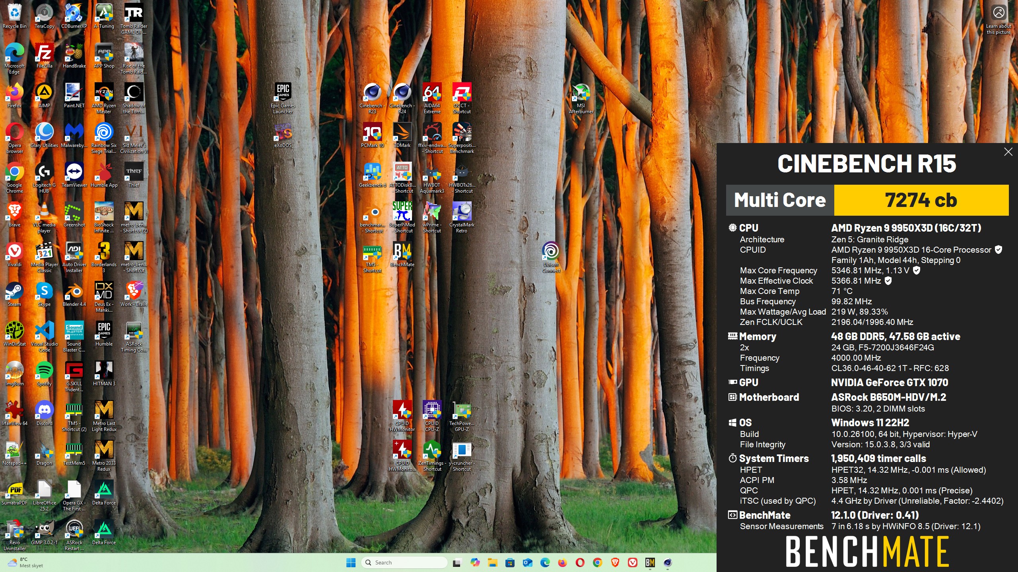Close the BenchMate result panel

click(x=1008, y=151)
